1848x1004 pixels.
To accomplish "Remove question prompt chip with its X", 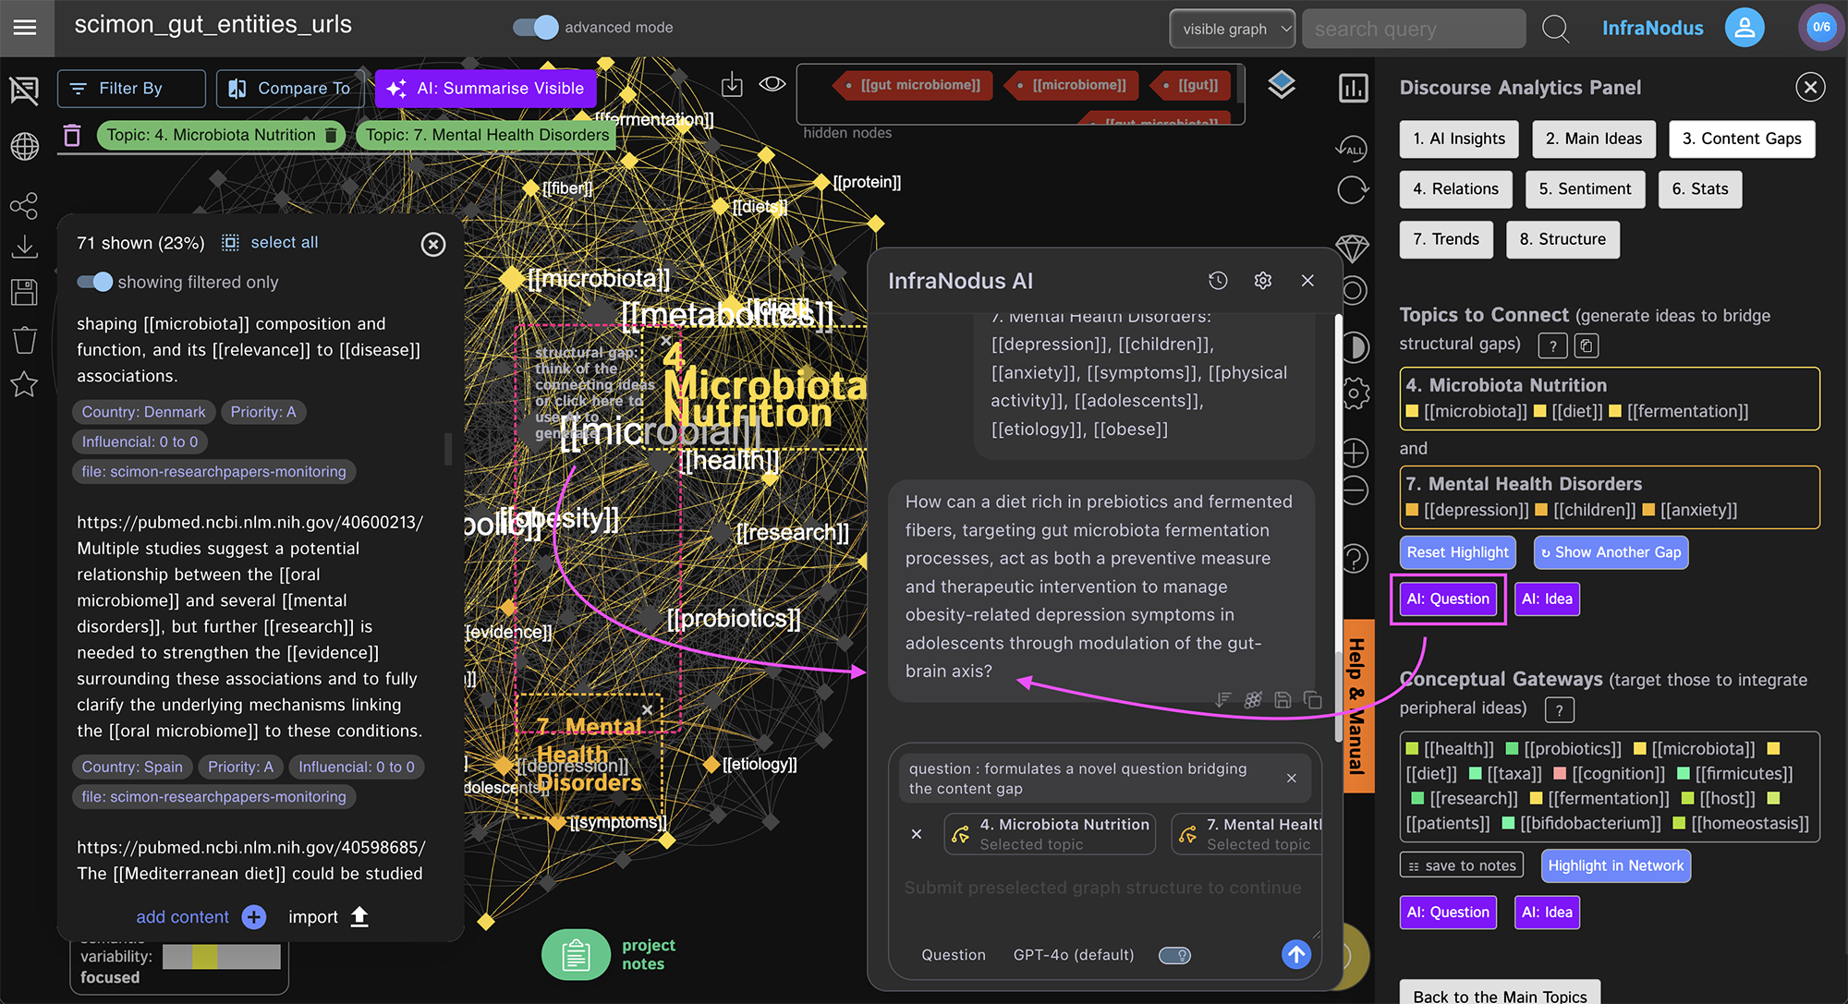I will point(1292,779).
